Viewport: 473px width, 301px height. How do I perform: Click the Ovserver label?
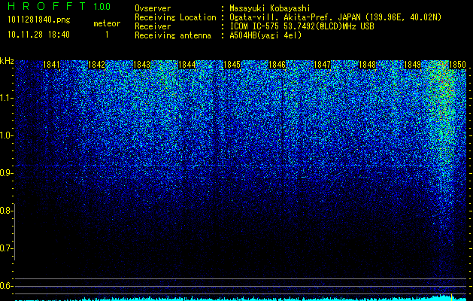[x=153, y=8]
